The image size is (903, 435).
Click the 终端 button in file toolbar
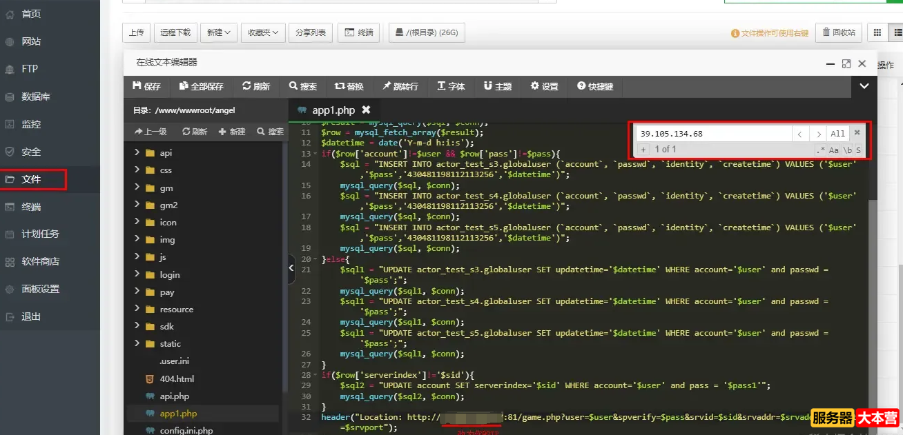coord(359,32)
